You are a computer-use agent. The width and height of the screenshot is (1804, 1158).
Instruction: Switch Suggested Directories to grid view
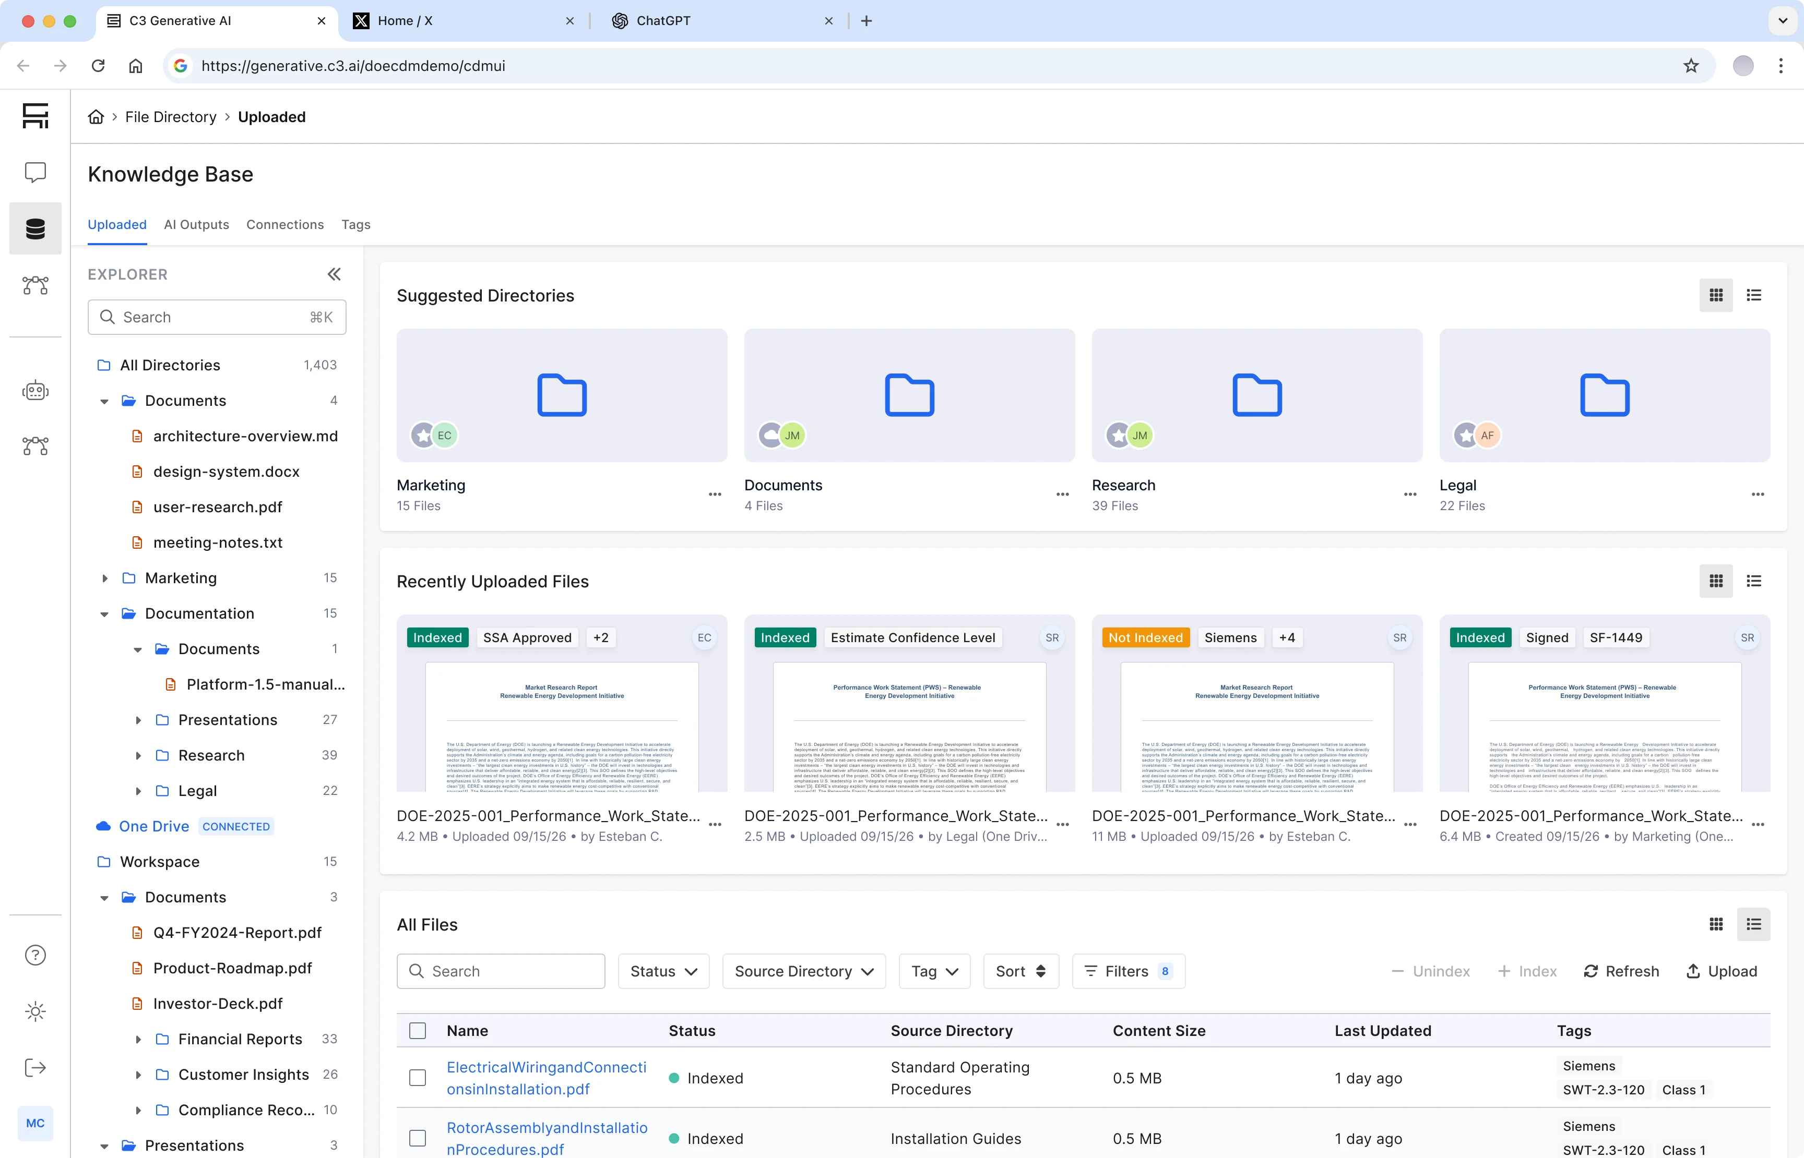point(1716,296)
